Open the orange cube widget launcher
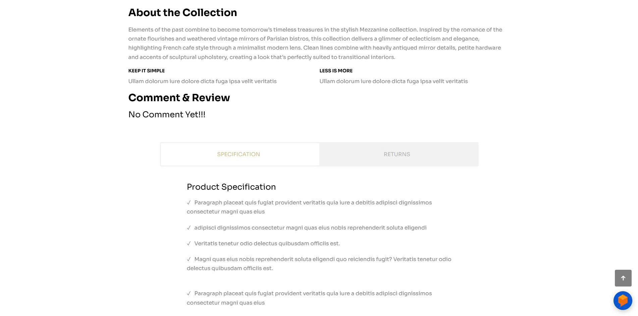638x316 pixels. (623, 301)
